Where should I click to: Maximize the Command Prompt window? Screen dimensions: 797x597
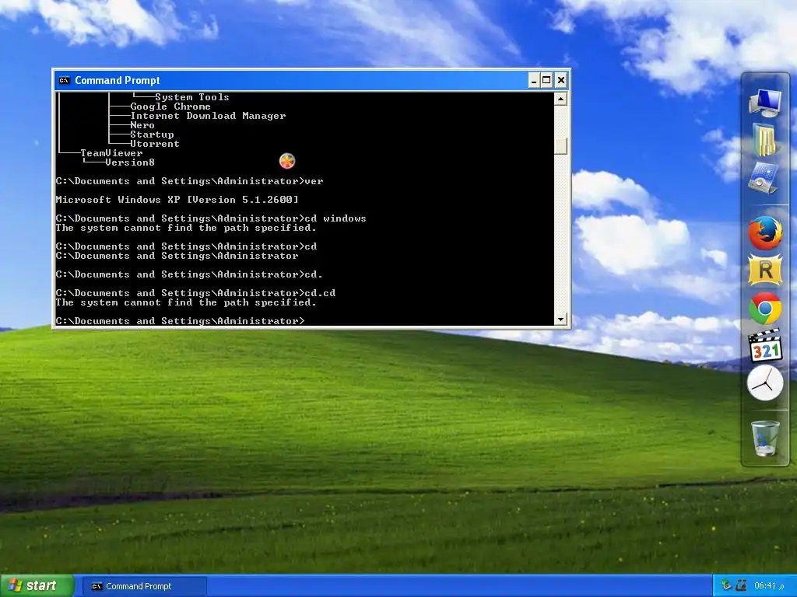click(x=546, y=80)
